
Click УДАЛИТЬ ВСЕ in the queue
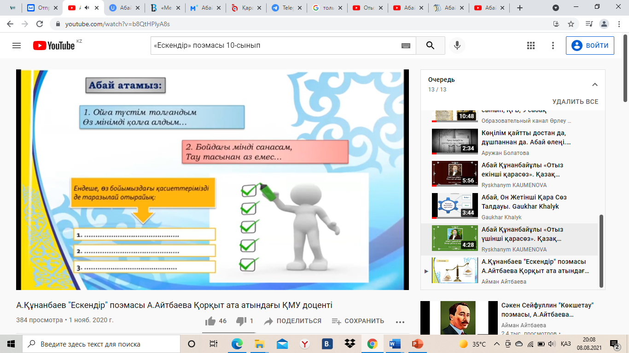(575, 102)
